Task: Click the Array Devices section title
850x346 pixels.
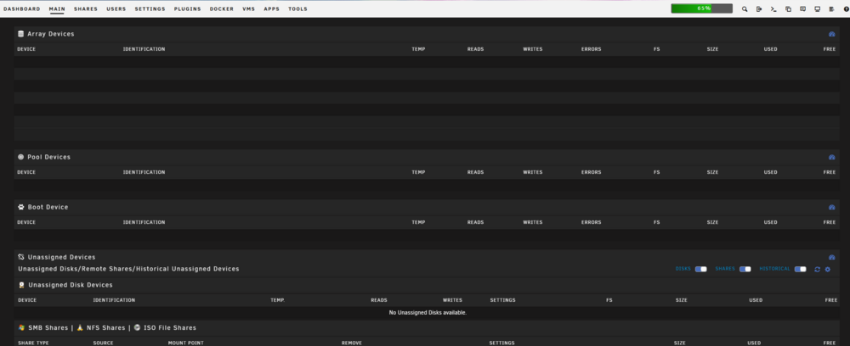Action: tap(51, 34)
